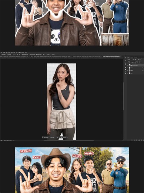Click the canvas vertical scrollbar

tap(124, 96)
